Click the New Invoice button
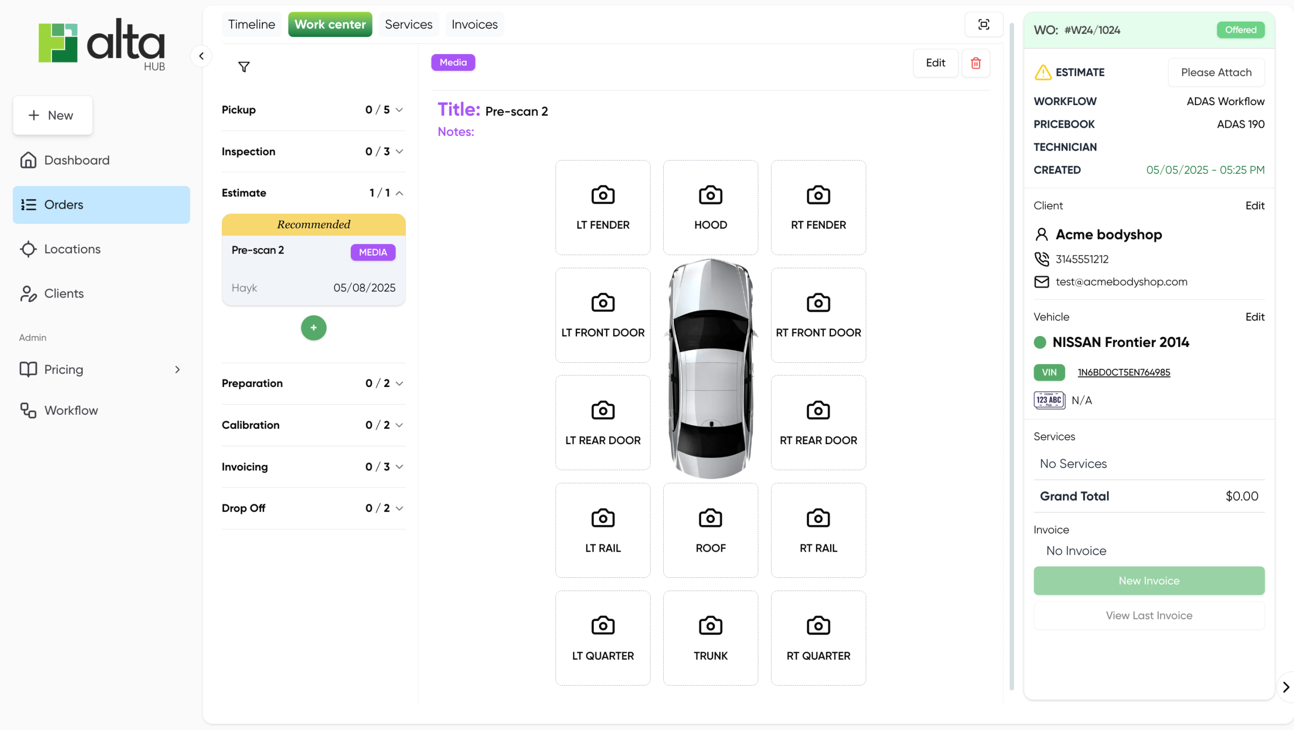The image size is (1294, 730). coord(1148,580)
